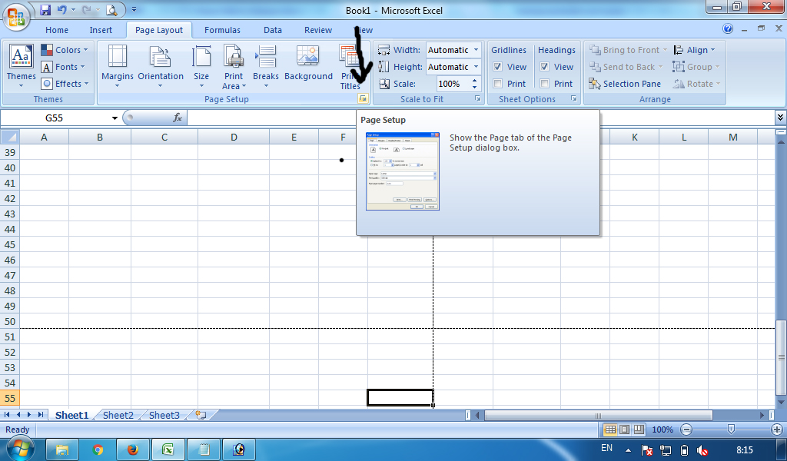
Task: Go to last sheet tab arrow
Action: pyautogui.click(x=40, y=415)
